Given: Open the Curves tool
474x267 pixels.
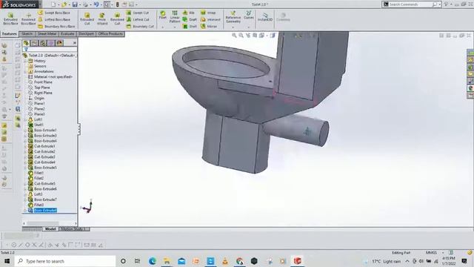Looking at the screenshot, I should (x=249, y=15).
